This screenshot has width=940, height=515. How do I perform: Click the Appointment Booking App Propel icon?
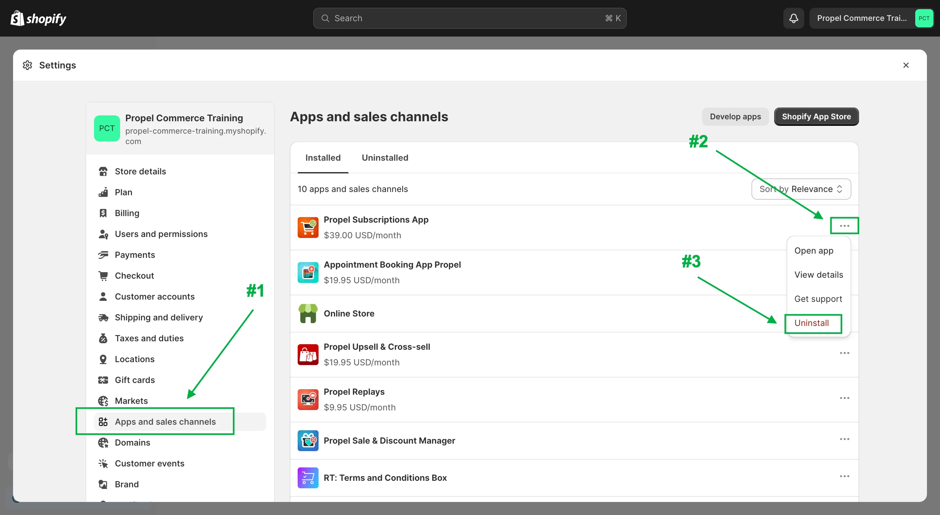pyautogui.click(x=308, y=272)
